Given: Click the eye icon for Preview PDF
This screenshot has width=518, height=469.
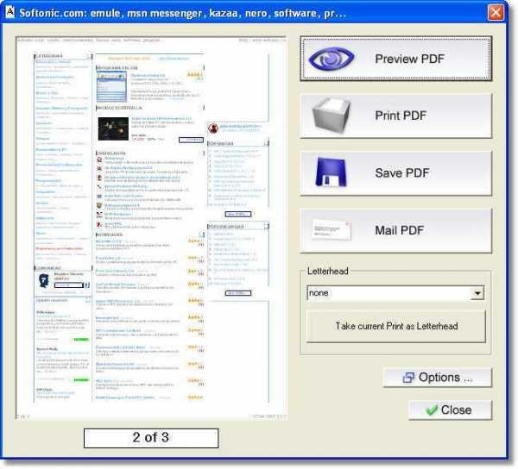Looking at the screenshot, I should (x=332, y=59).
